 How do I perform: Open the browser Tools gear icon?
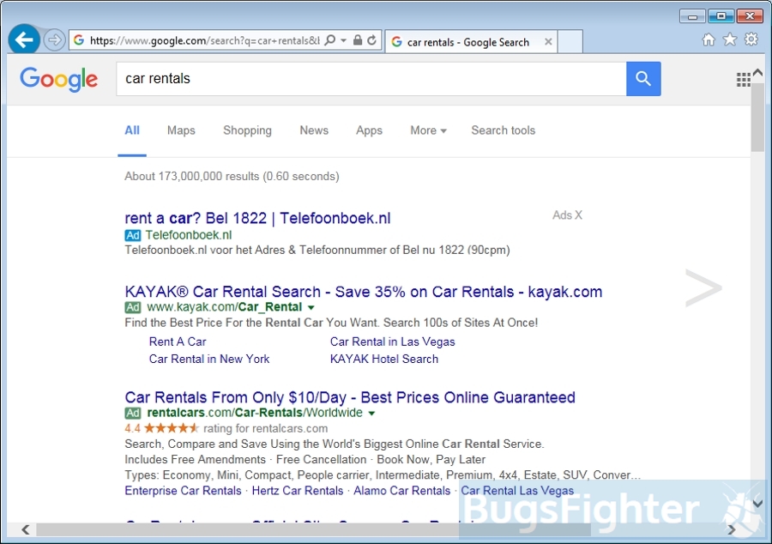751,39
